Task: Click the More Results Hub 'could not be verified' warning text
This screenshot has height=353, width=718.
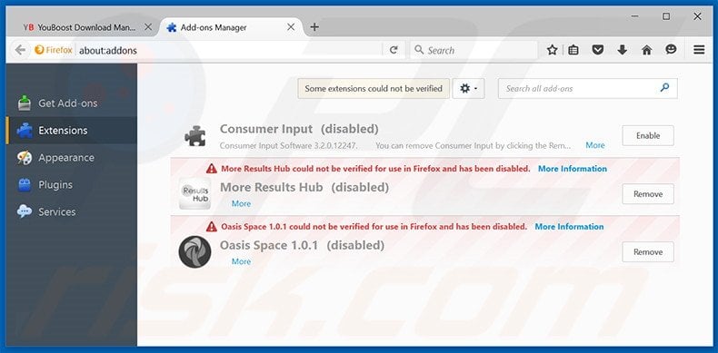Action: [375, 169]
